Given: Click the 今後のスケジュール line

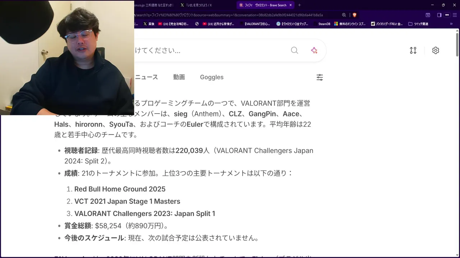Looking at the screenshot, I should [162, 238].
